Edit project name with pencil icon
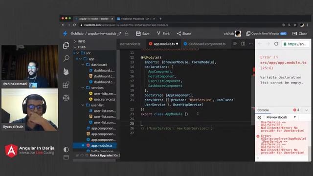This screenshot has width=313, height=176. pos(119,34)
